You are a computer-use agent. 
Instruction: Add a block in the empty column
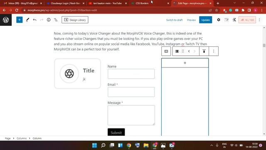point(185,63)
